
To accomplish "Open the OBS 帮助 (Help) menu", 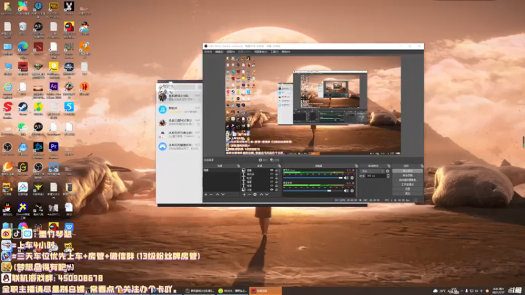I will pos(285,52).
